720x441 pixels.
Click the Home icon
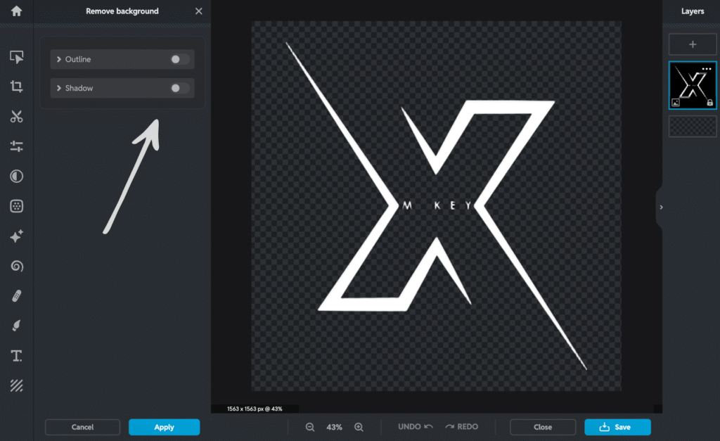pos(16,11)
